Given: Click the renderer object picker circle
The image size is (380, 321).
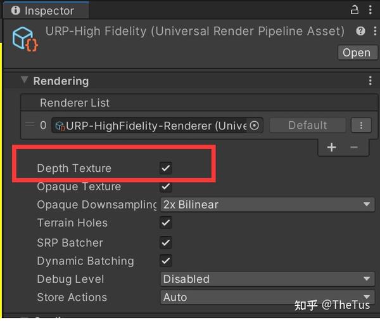Looking at the screenshot, I should click(x=255, y=126).
